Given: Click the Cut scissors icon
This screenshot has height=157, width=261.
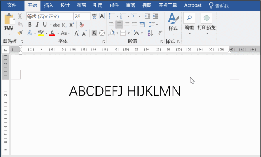Looking at the screenshot, I should click(x=20, y=16).
